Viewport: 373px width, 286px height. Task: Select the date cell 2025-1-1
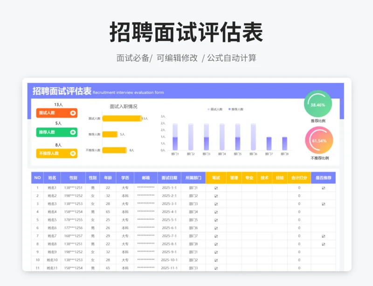(x=169, y=188)
